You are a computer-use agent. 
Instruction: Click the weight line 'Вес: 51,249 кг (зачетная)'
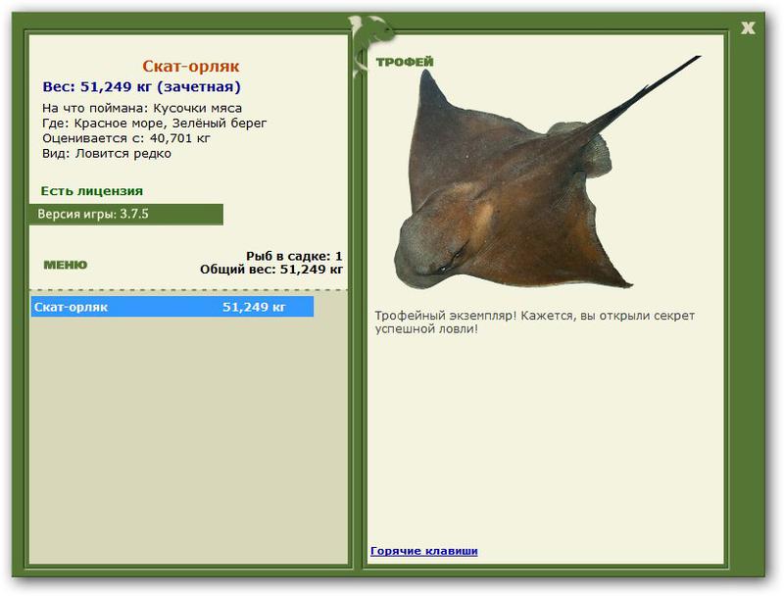coord(141,87)
